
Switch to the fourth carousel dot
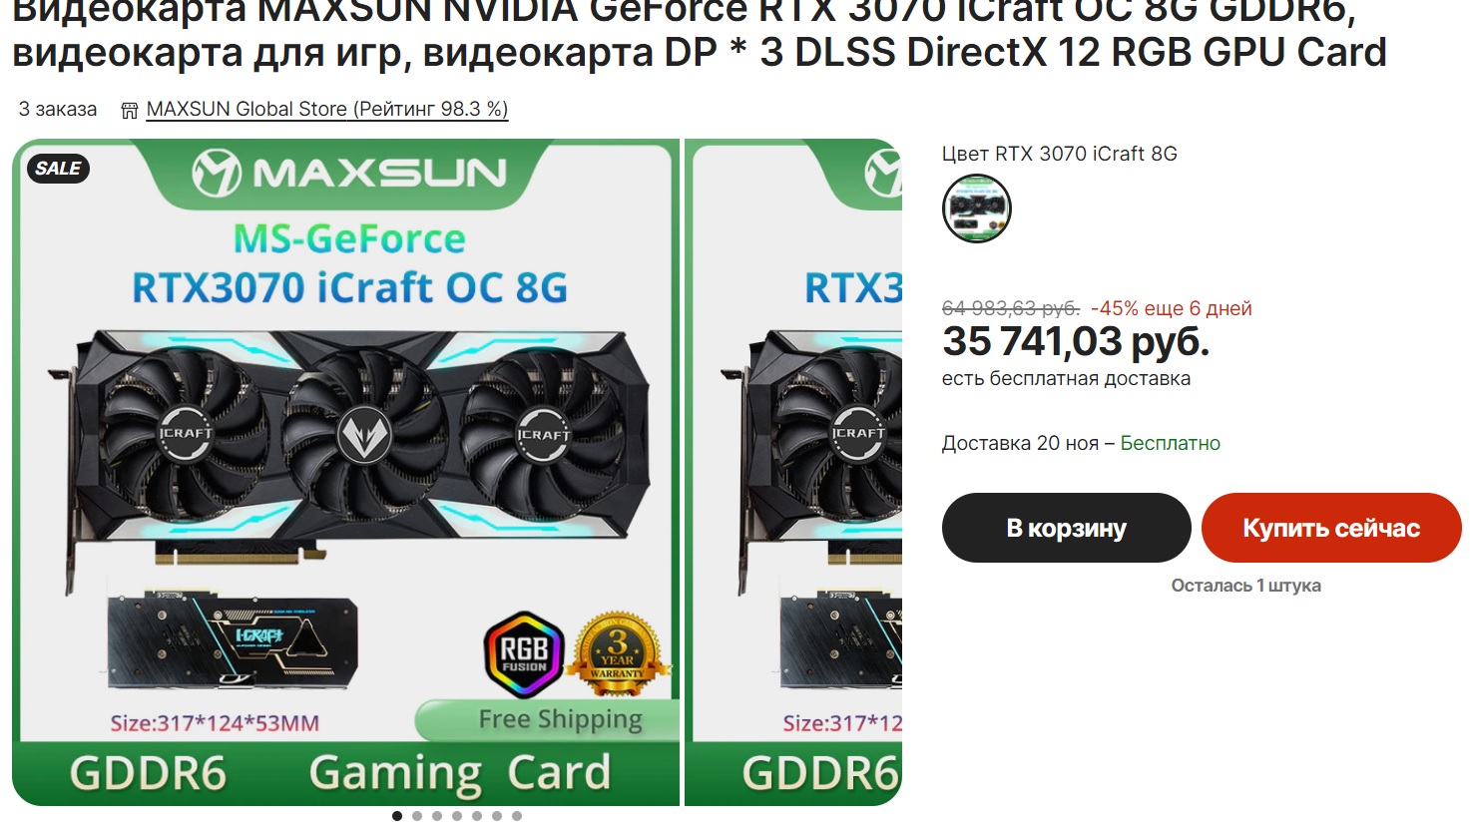tap(457, 816)
